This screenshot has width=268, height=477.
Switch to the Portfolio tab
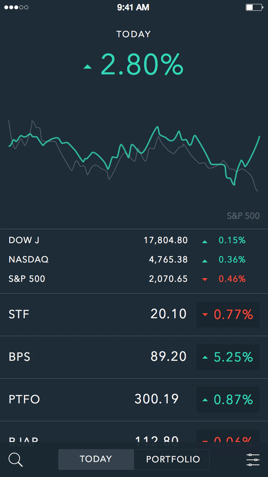point(173,459)
